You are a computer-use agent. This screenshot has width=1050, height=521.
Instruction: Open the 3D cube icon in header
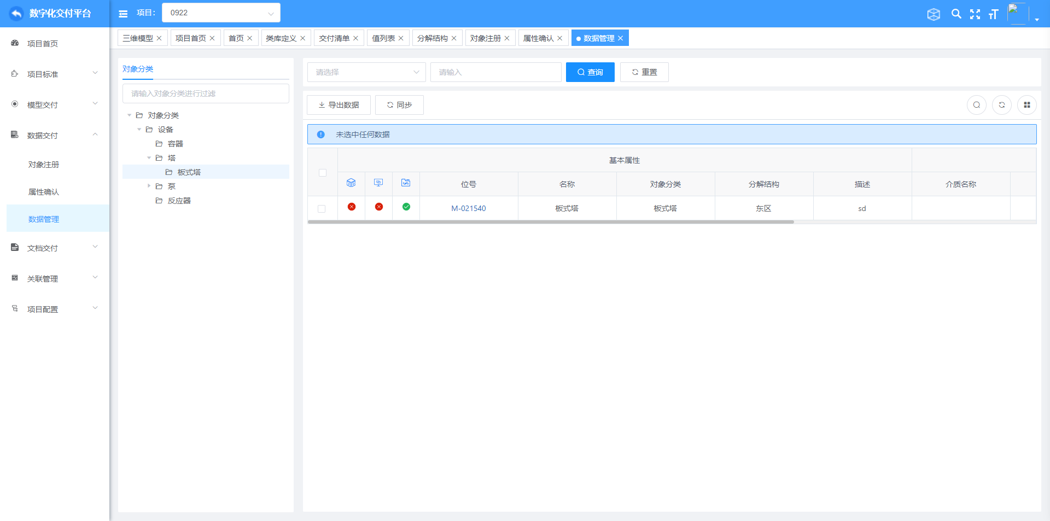[x=934, y=14]
